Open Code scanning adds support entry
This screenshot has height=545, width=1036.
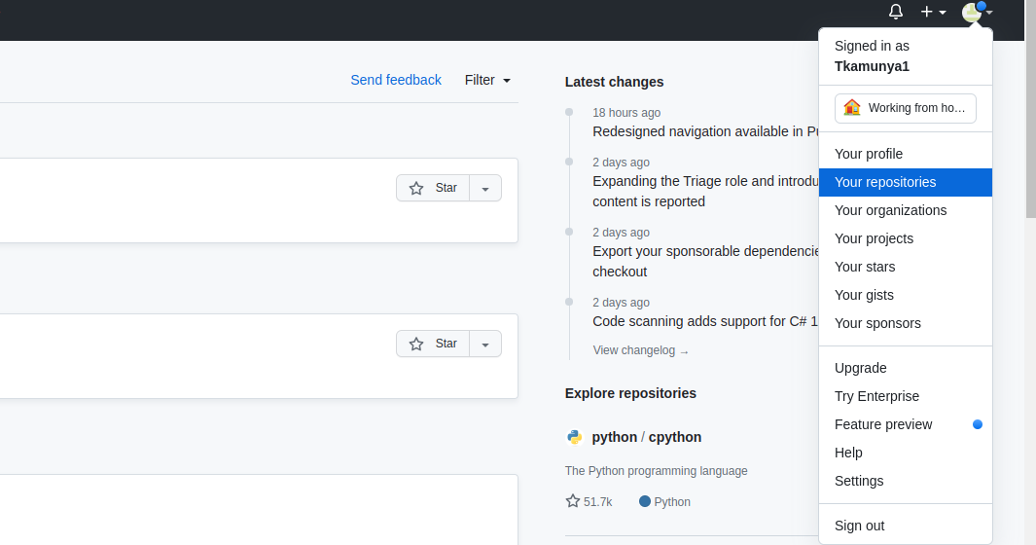click(x=705, y=321)
